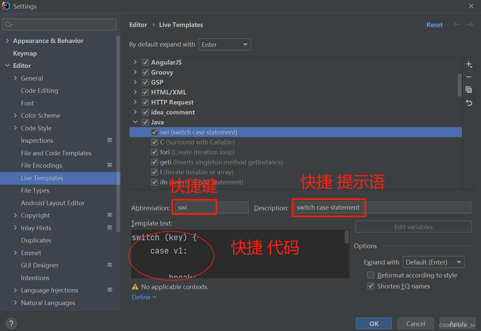The image size is (481, 331).
Task: Toggle the GSP group checkbox
Action: [145, 82]
